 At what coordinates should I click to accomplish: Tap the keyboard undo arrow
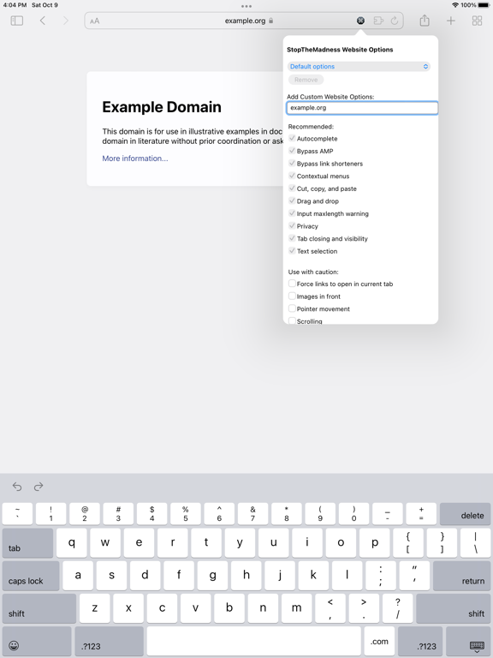tap(17, 487)
